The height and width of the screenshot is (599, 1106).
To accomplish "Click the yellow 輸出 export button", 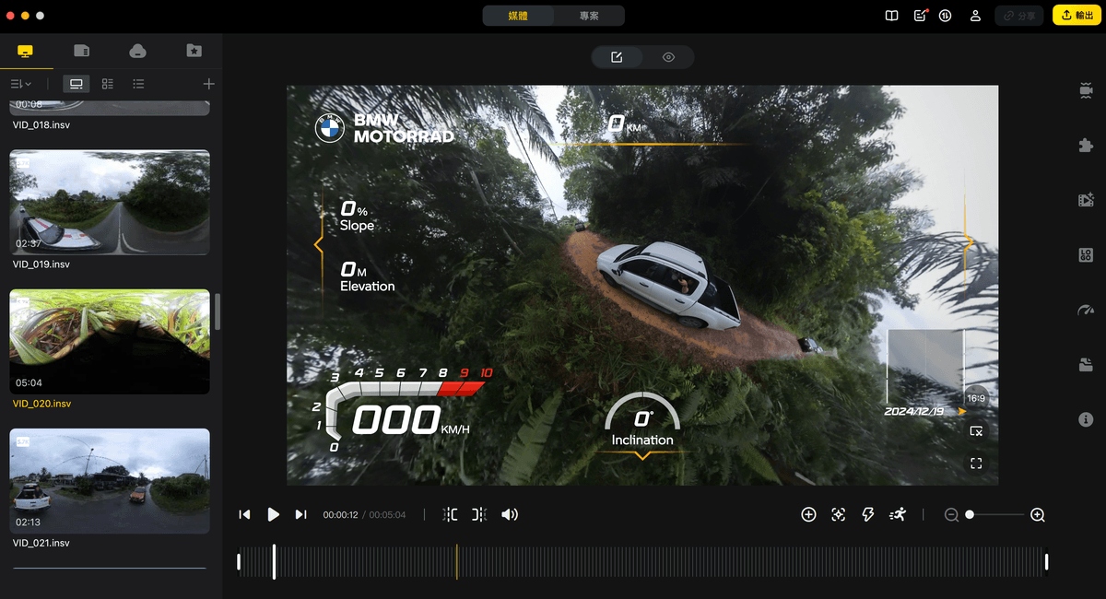I will point(1077,16).
